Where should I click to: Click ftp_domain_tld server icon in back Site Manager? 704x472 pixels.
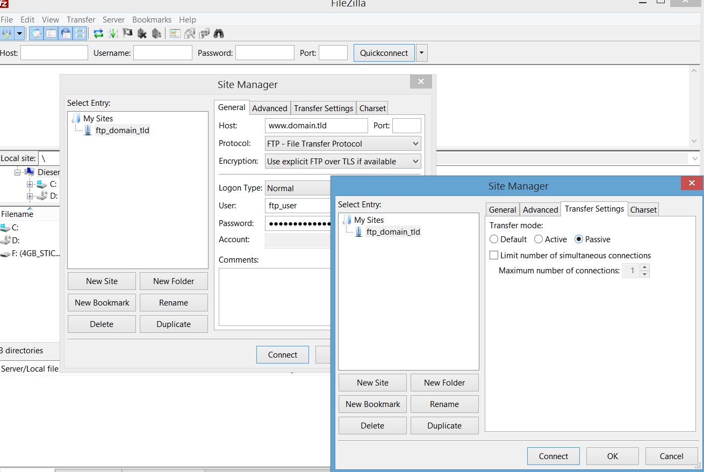88,130
